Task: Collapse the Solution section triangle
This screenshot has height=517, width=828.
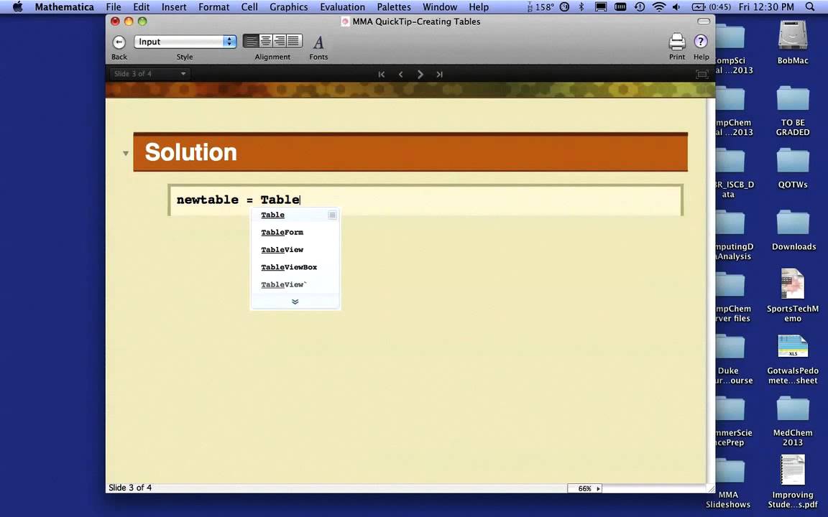Action: coord(126,154)
